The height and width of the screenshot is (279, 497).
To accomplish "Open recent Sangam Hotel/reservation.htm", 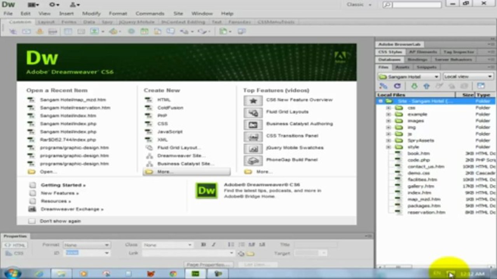I will point(75,108).
